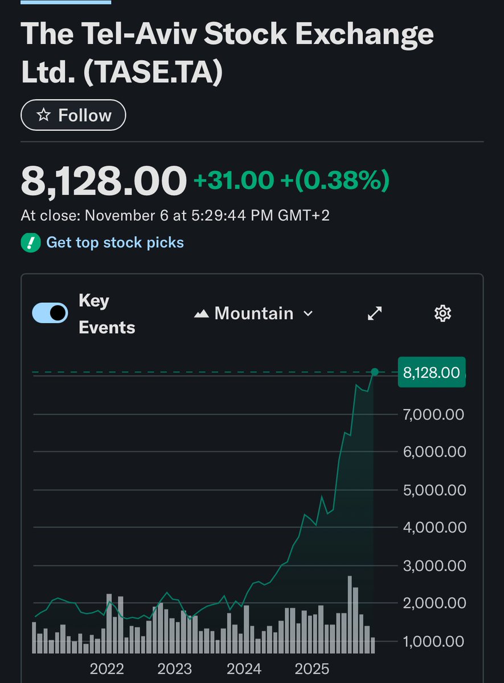Click the large 8,128.00 quote price

pyautogui.click(x=104, y=181)
